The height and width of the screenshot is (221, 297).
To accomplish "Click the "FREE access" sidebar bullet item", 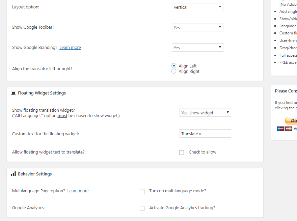I will coord(288,62).
